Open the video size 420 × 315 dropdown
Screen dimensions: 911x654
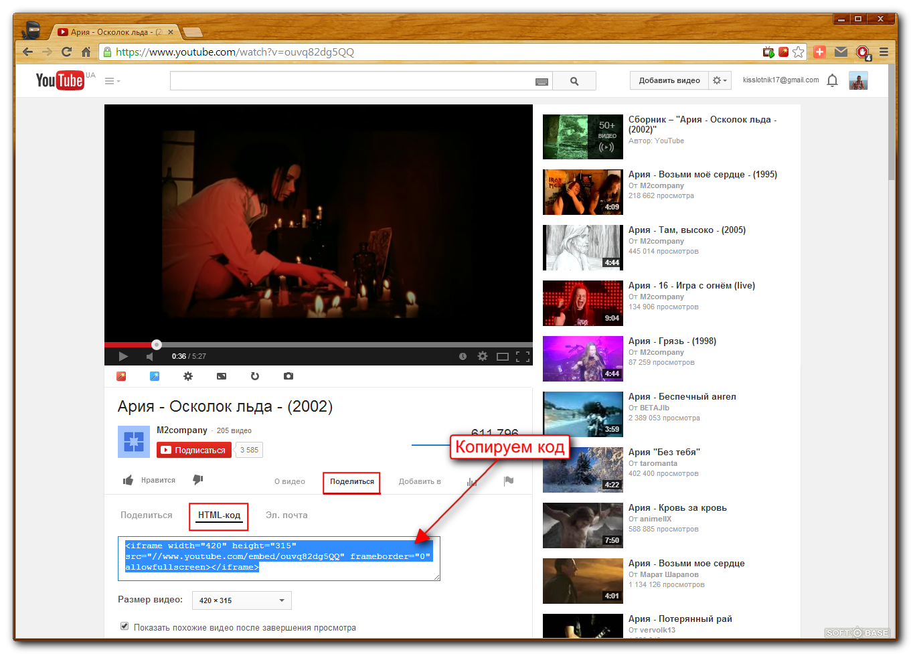(x=242, y=600)
